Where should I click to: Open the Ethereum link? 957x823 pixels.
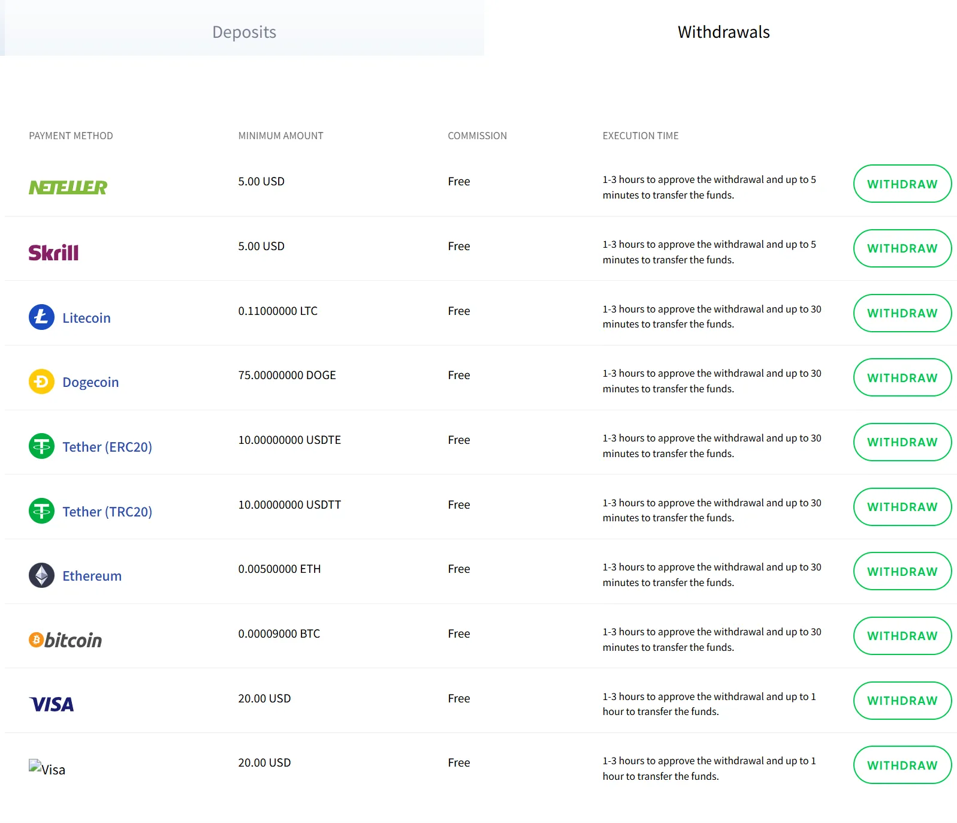tap(92, 576)
